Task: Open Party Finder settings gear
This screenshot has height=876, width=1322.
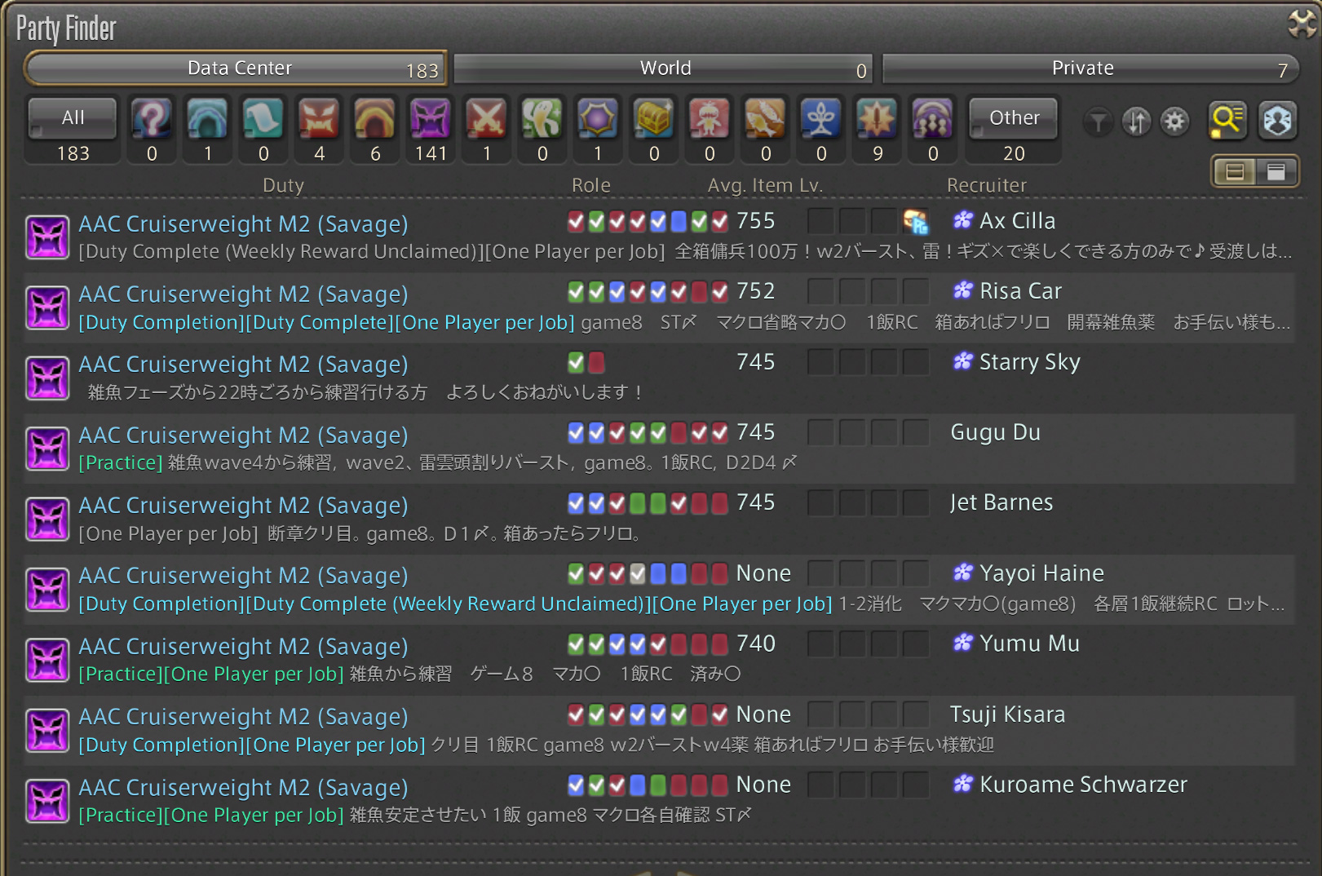Action: click(x=1175, y=122)
